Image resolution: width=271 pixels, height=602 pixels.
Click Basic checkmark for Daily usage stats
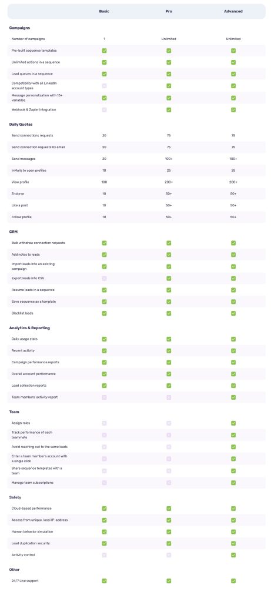(104, 339)
